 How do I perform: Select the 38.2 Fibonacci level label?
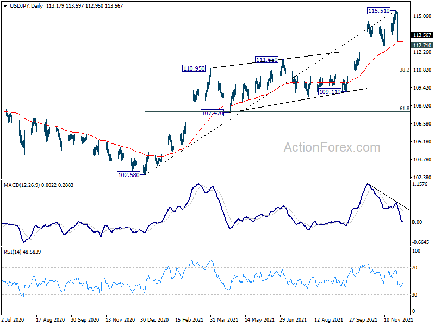point(404,70)
